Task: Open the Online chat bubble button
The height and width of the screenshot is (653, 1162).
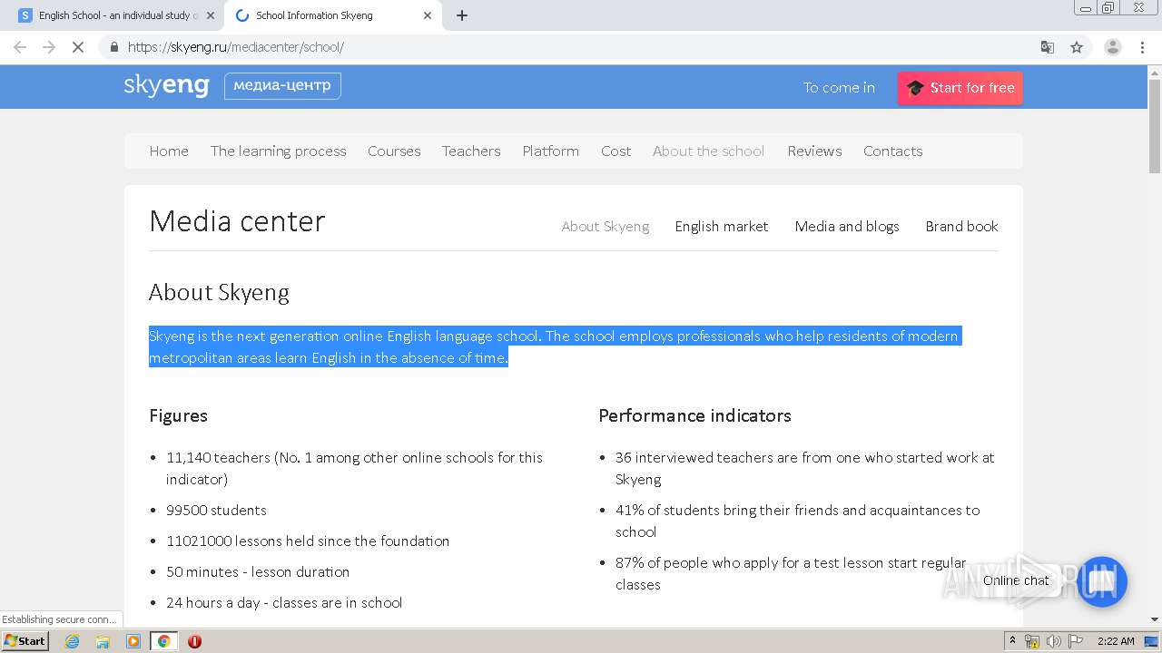Action: 1102,581
